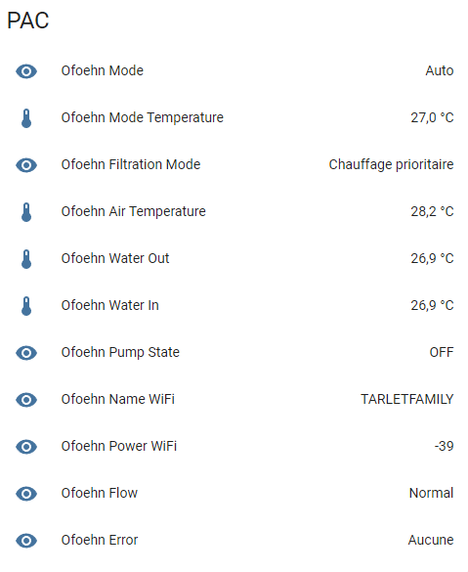Click the eye icon beside Ofoehn Error

[x=26, y=541]
